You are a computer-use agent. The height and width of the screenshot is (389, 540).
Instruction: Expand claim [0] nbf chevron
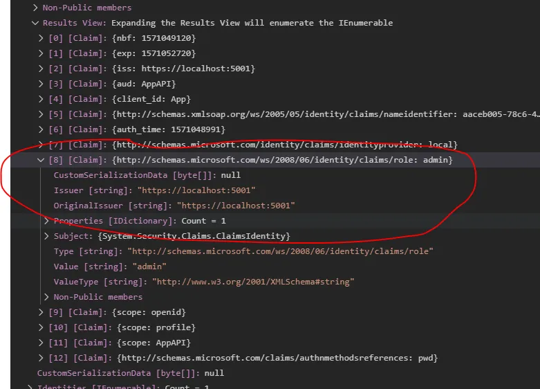tap(41, 38)
